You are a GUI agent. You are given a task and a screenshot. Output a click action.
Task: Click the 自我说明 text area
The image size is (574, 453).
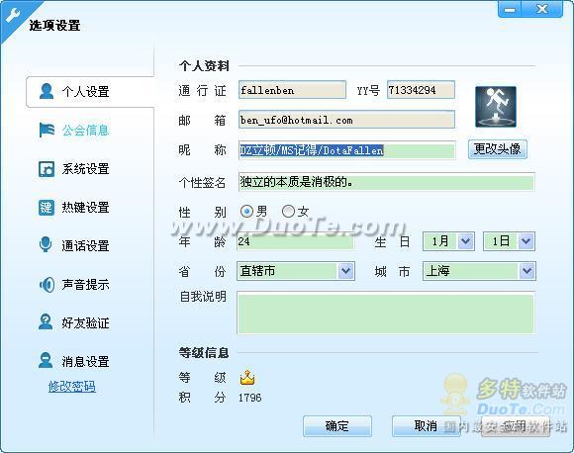[386, 313]
